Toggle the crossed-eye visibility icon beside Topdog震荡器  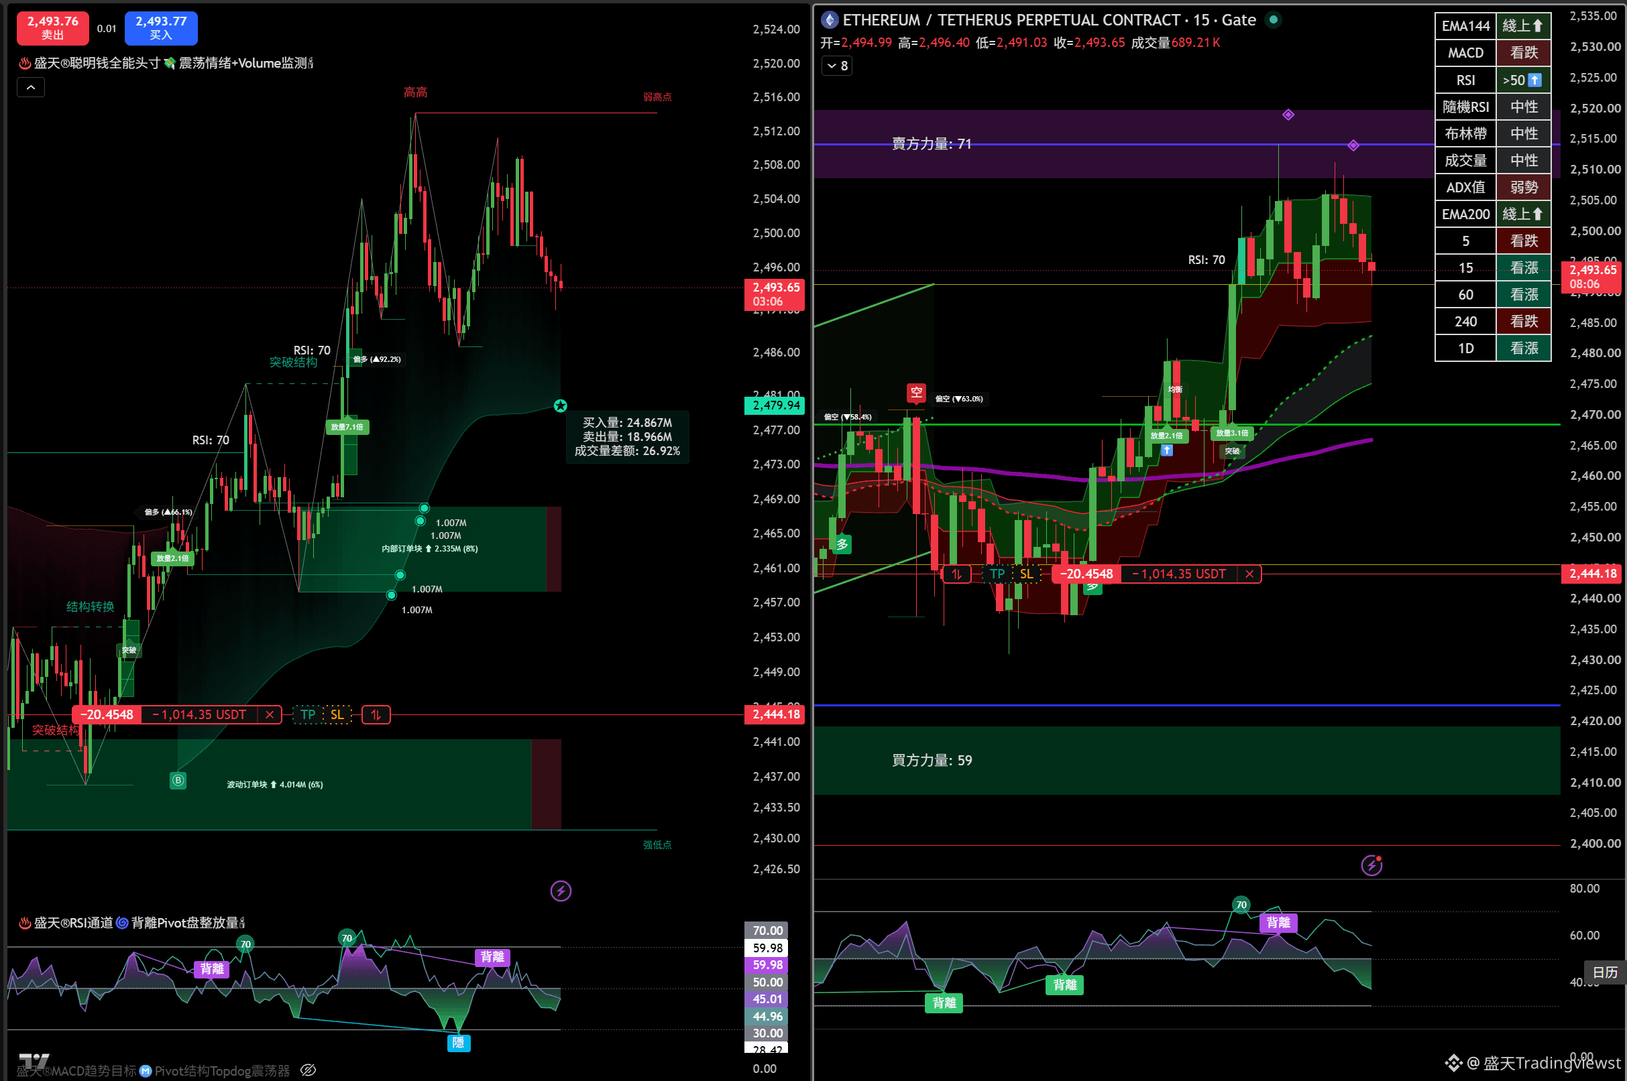pos(308,1070)
